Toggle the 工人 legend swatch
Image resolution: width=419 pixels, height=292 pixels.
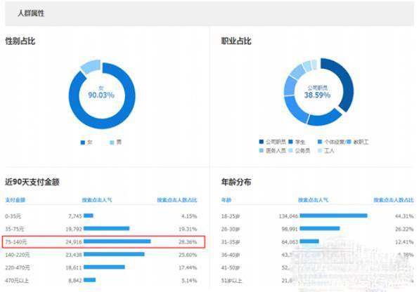[x=320, y=150]
